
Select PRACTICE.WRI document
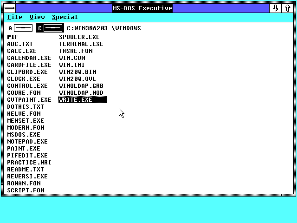[x=29, y=163]
